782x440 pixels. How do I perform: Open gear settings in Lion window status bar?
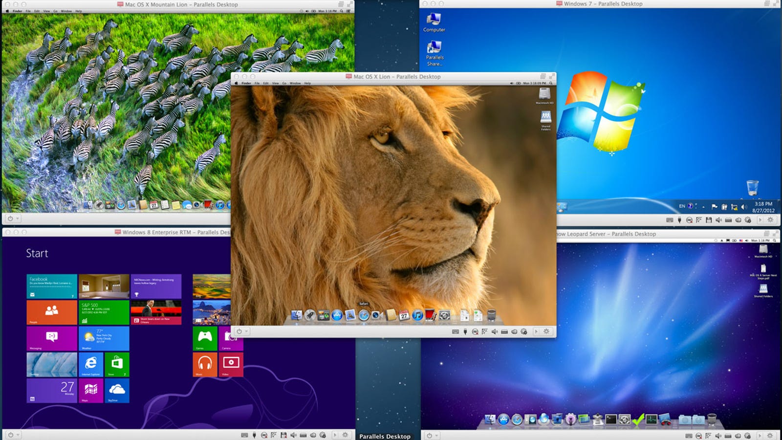(x=546, y=331)
